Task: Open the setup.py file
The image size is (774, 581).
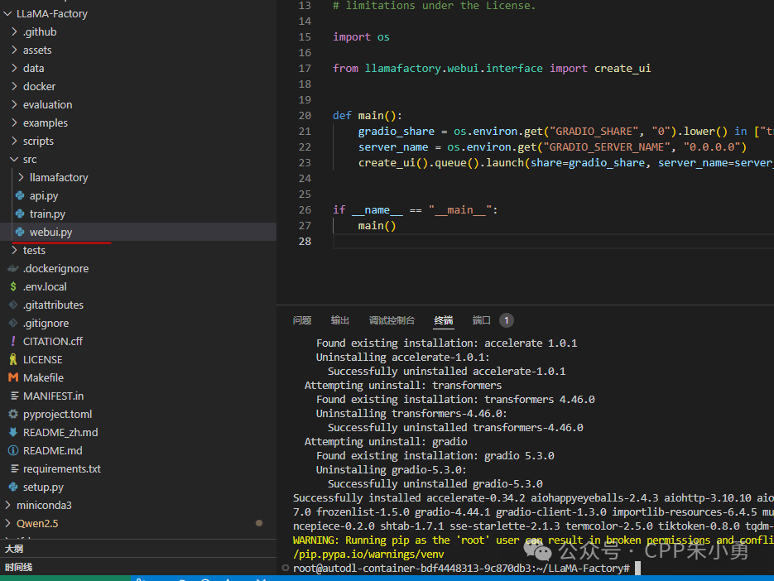Action: (43, 487)
